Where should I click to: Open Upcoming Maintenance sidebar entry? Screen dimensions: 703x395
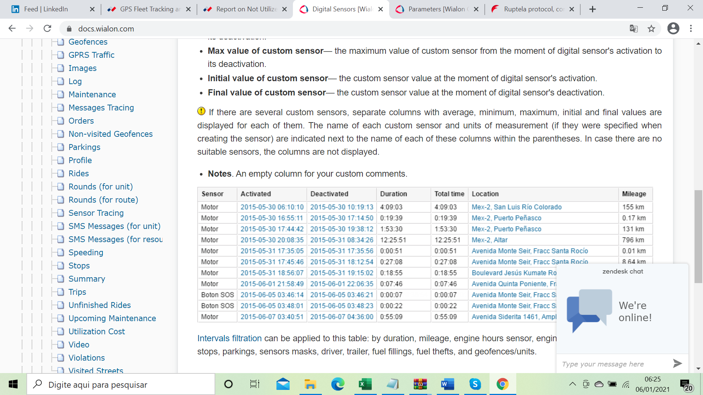[112, 318]
